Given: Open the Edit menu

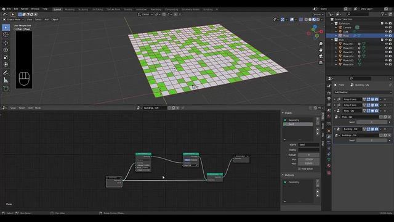Looking at the screenshot, I should pos(16,9).
